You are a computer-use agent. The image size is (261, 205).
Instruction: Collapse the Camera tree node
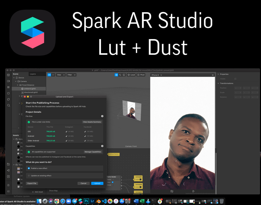(16, 81)
